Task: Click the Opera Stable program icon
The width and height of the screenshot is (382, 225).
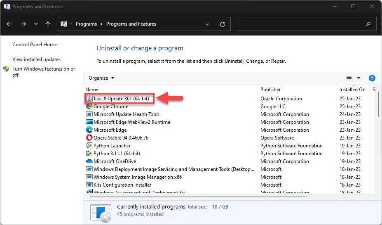Action: (89, 137)
